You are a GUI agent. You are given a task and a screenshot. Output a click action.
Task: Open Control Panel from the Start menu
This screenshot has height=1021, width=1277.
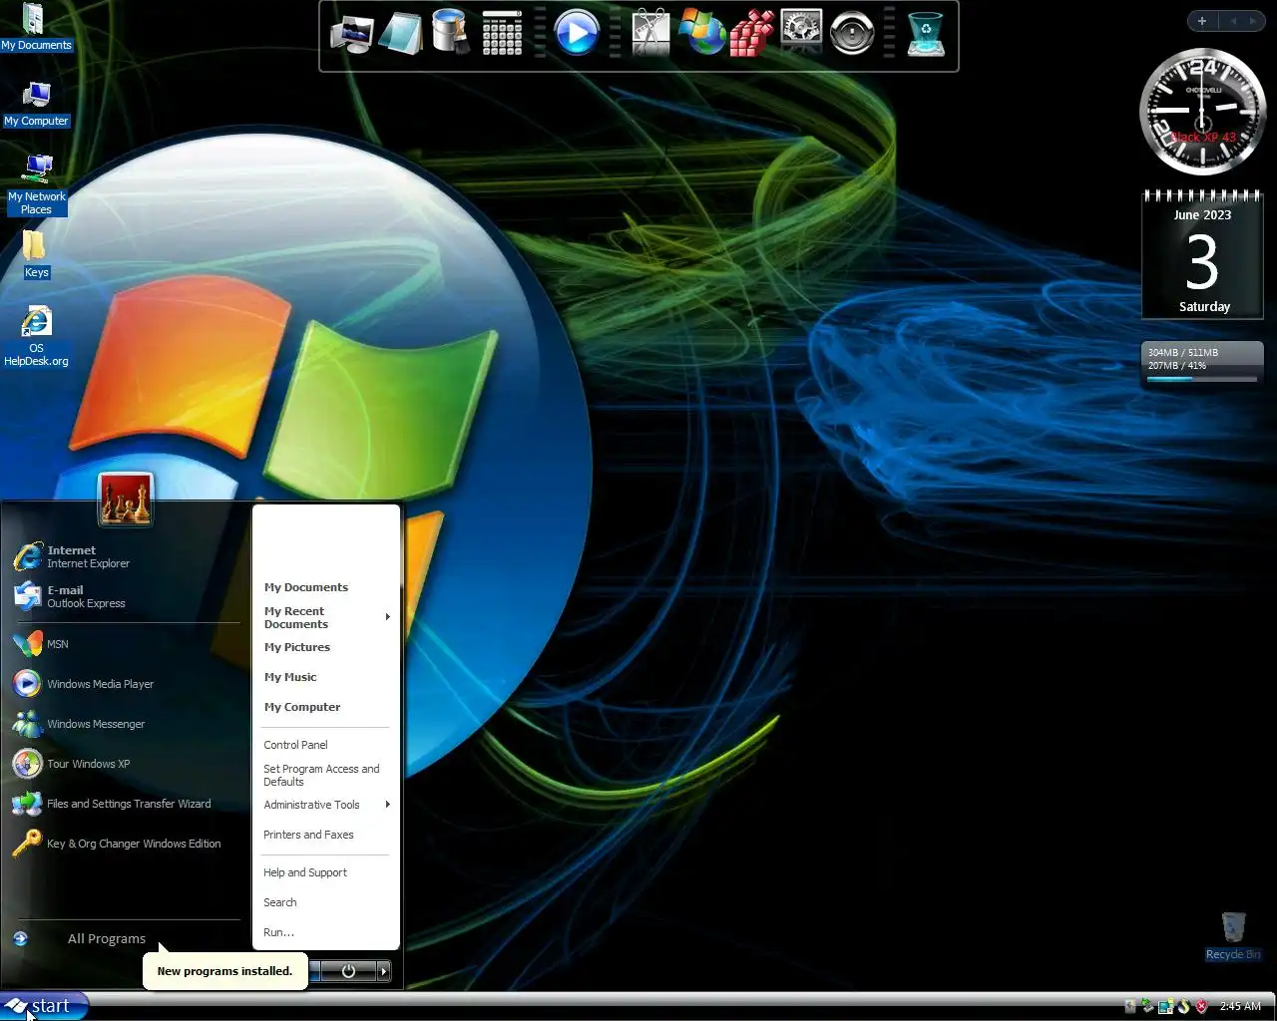[x=295, y=745]
